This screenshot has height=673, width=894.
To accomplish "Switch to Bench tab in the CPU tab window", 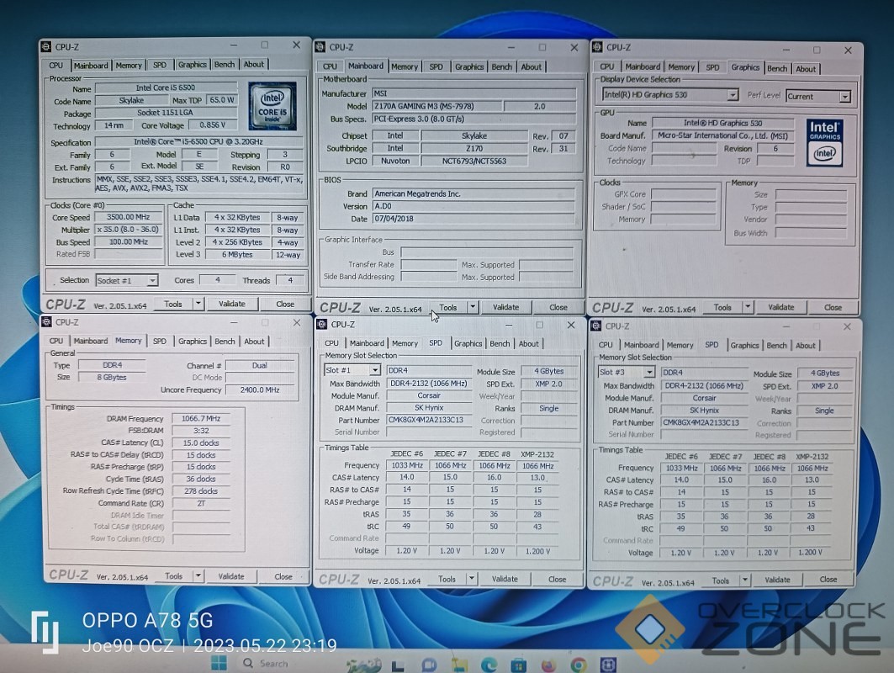I will coord(225,65).
